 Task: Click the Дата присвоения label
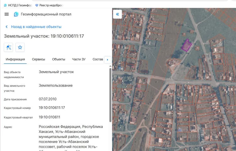point(15,99)
